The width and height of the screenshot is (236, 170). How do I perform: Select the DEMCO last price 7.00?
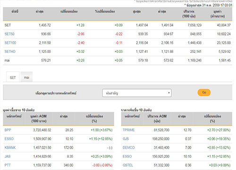tap(188, 148)
